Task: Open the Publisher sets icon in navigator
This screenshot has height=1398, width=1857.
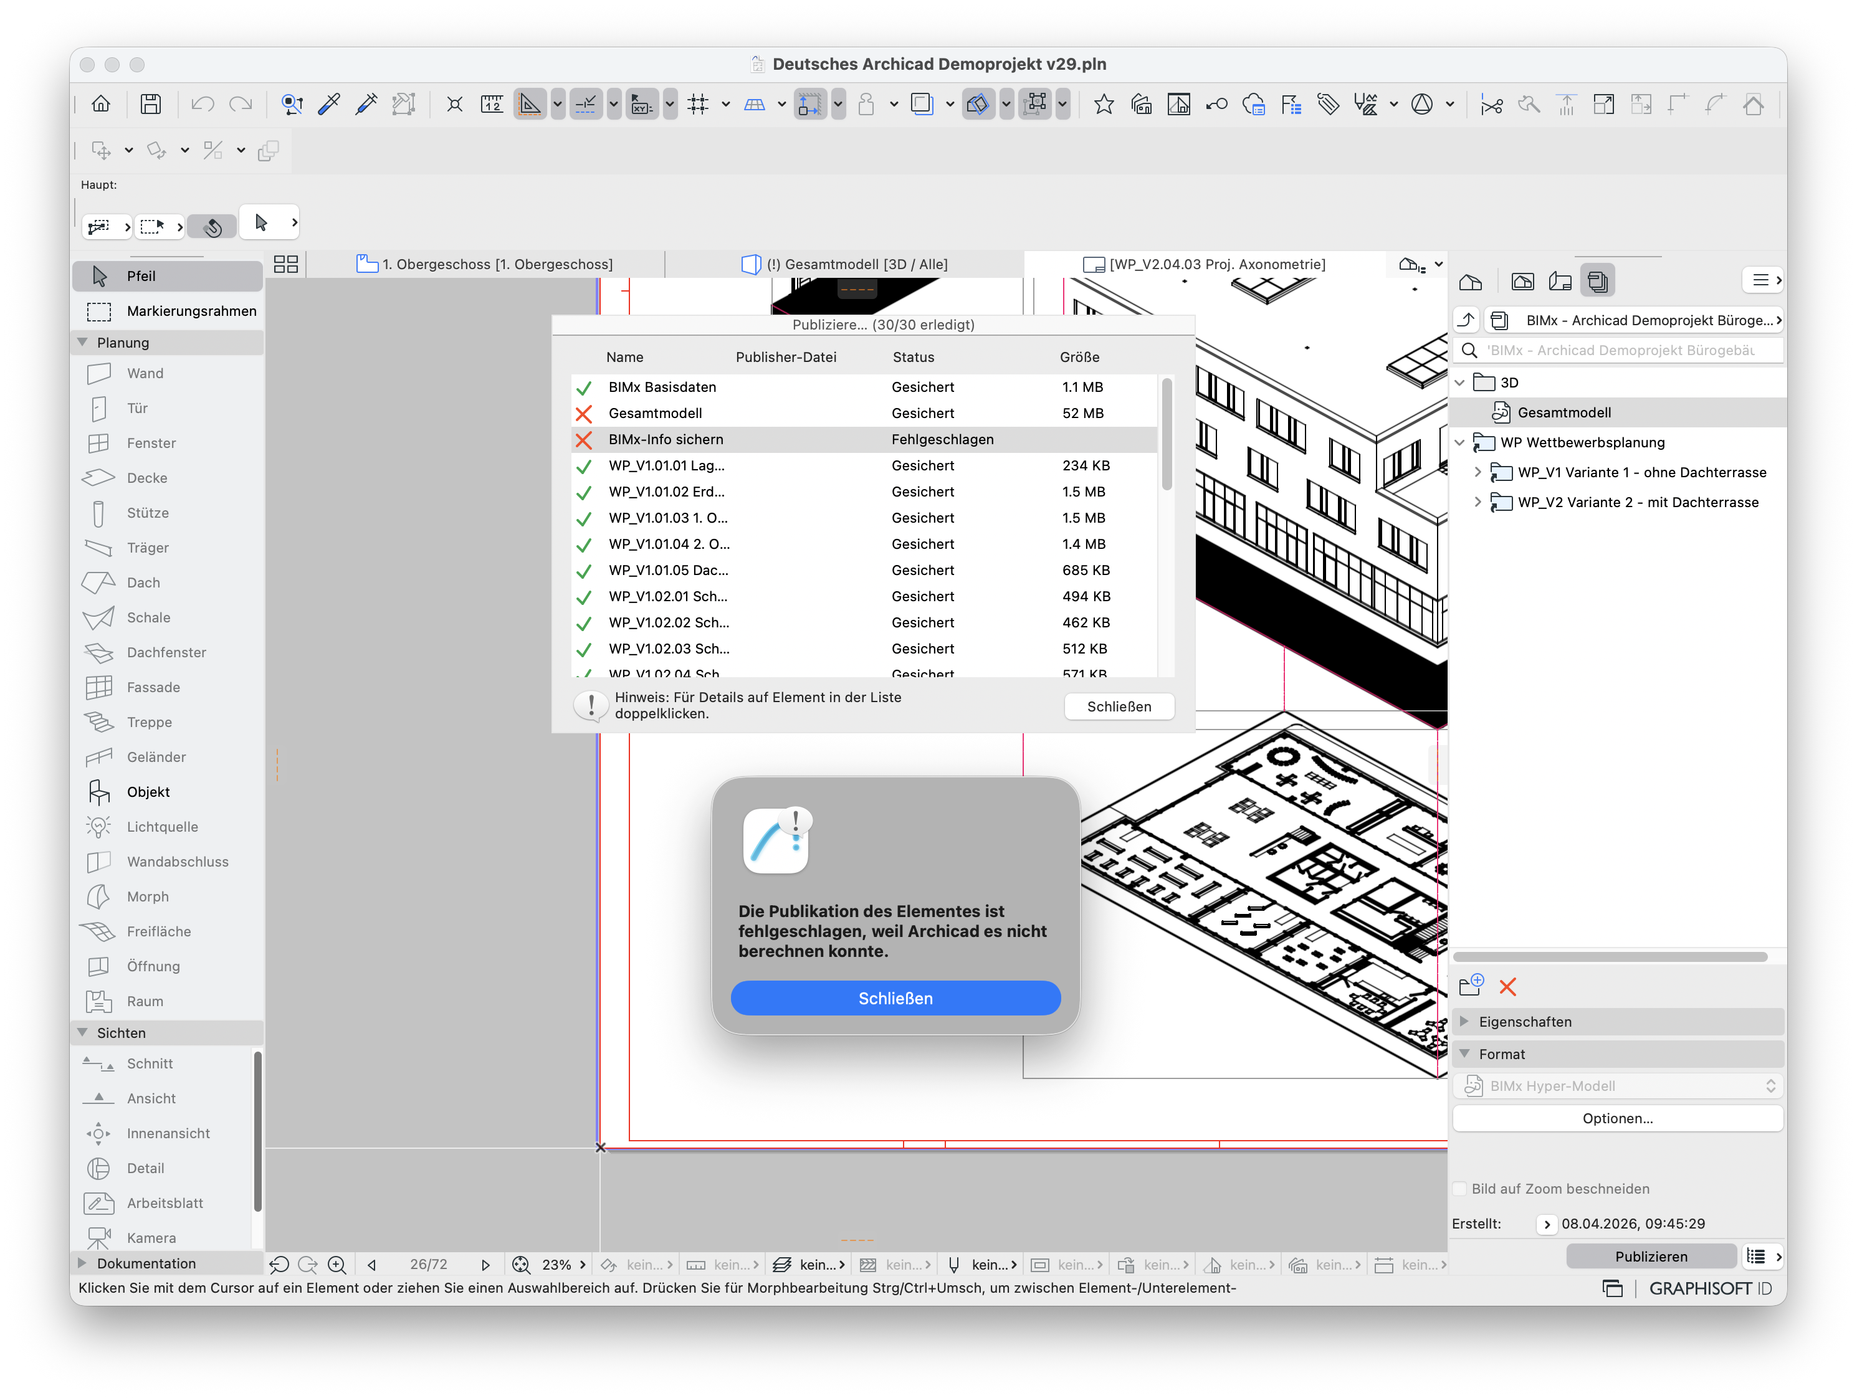Action: point(1598,281)
